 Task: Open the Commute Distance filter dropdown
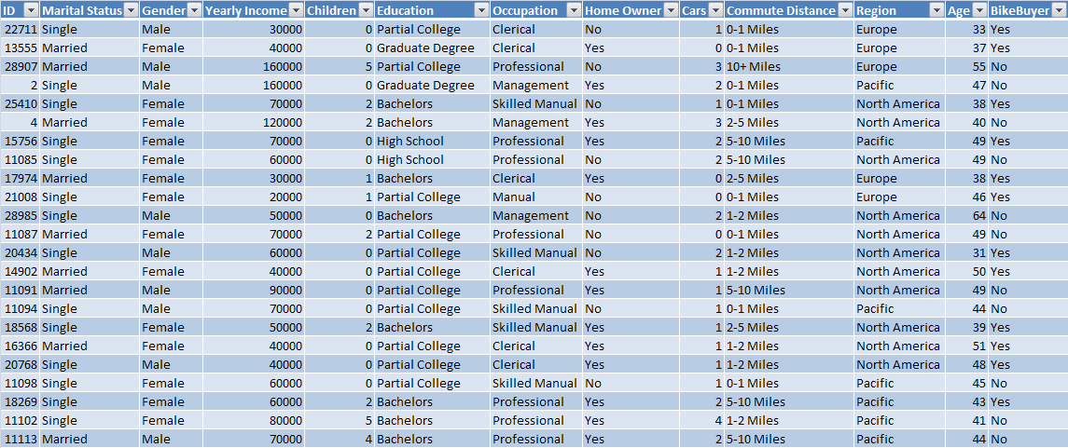click(845, 10)
